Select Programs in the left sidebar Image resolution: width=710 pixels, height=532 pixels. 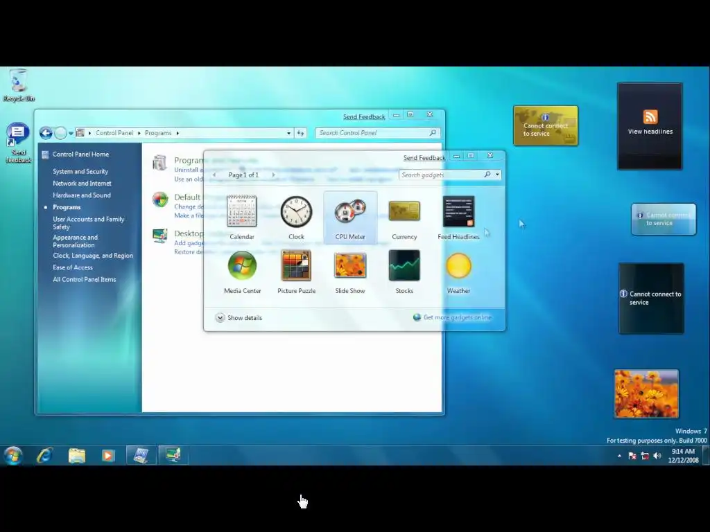pyautogui.click(x=67, y=207)
